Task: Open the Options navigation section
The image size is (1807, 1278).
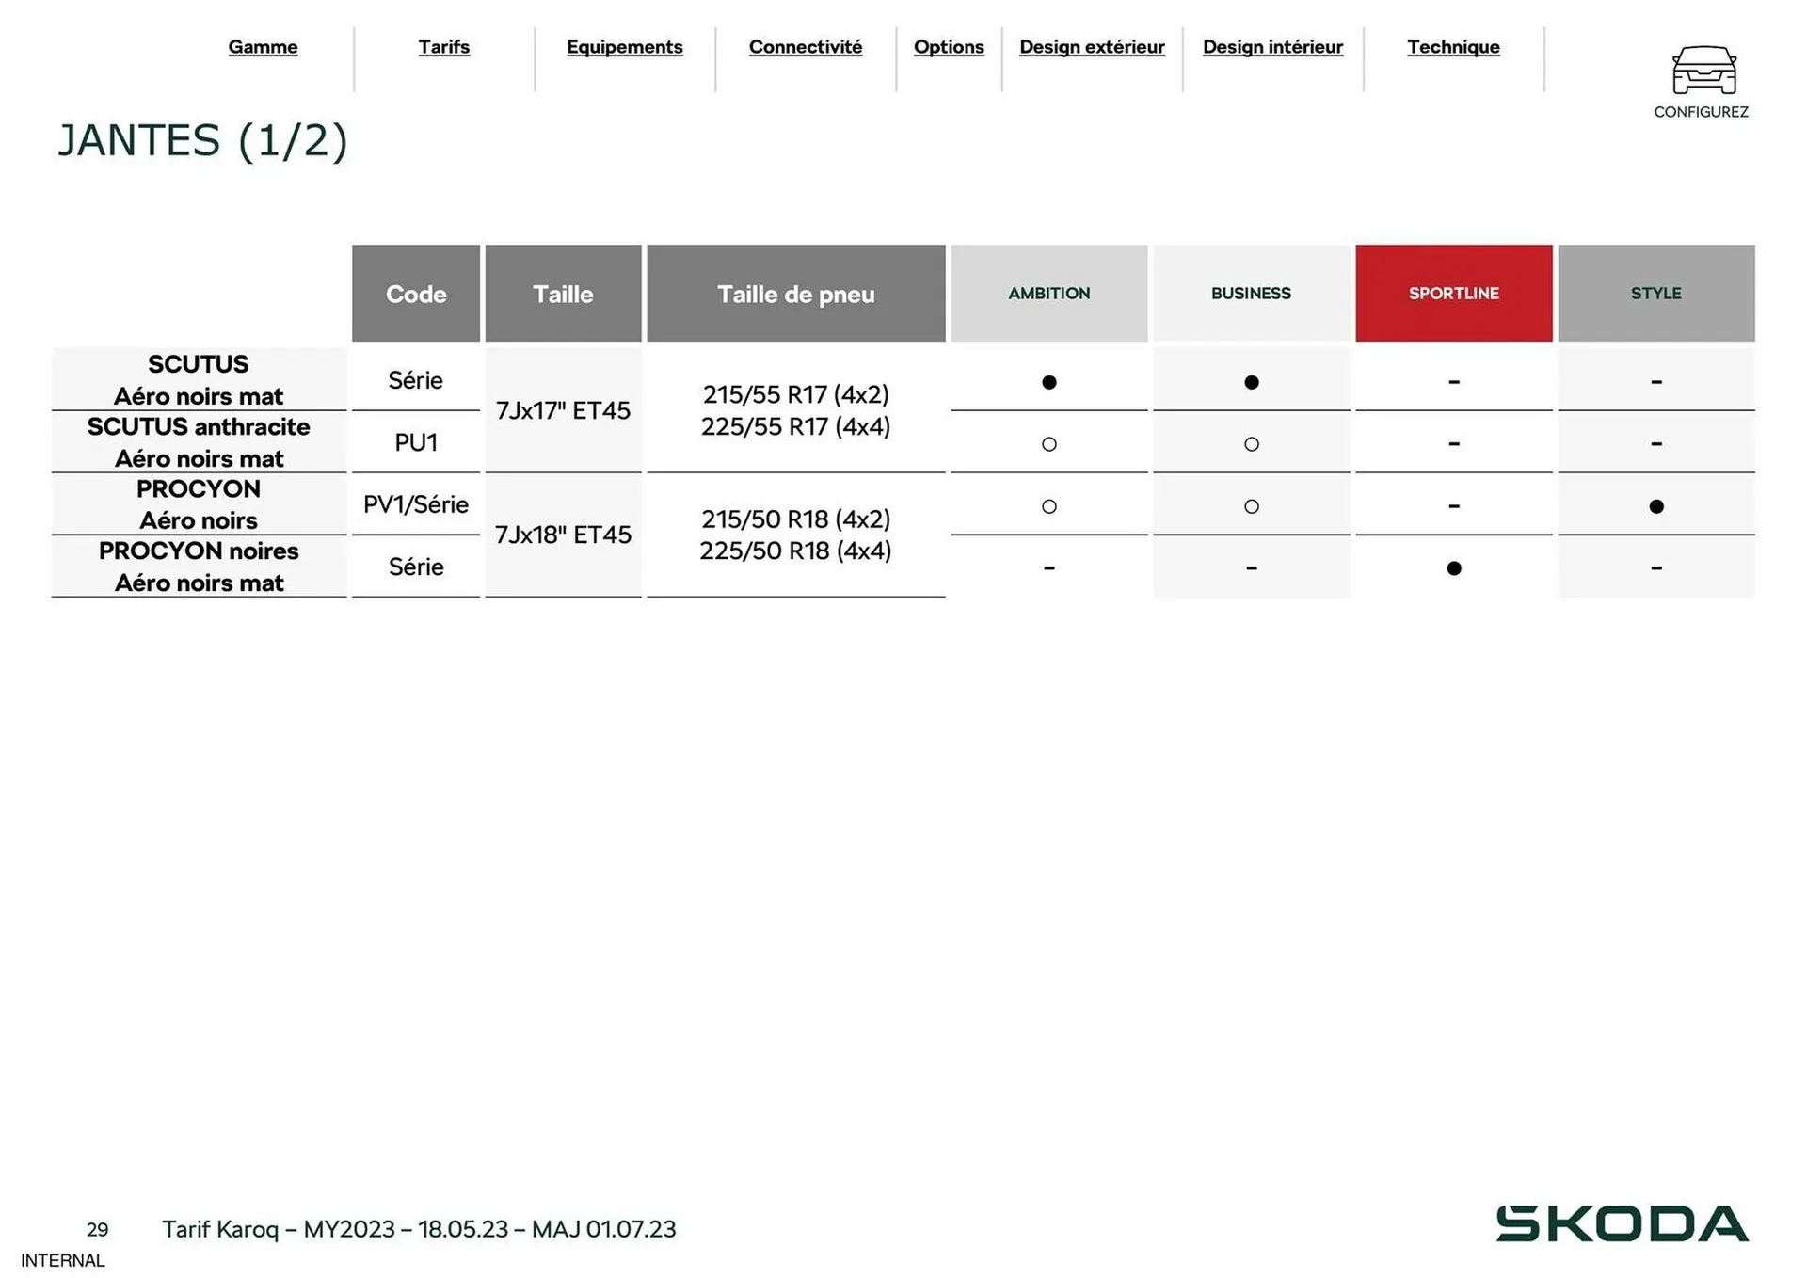Action: click(949, 47)
